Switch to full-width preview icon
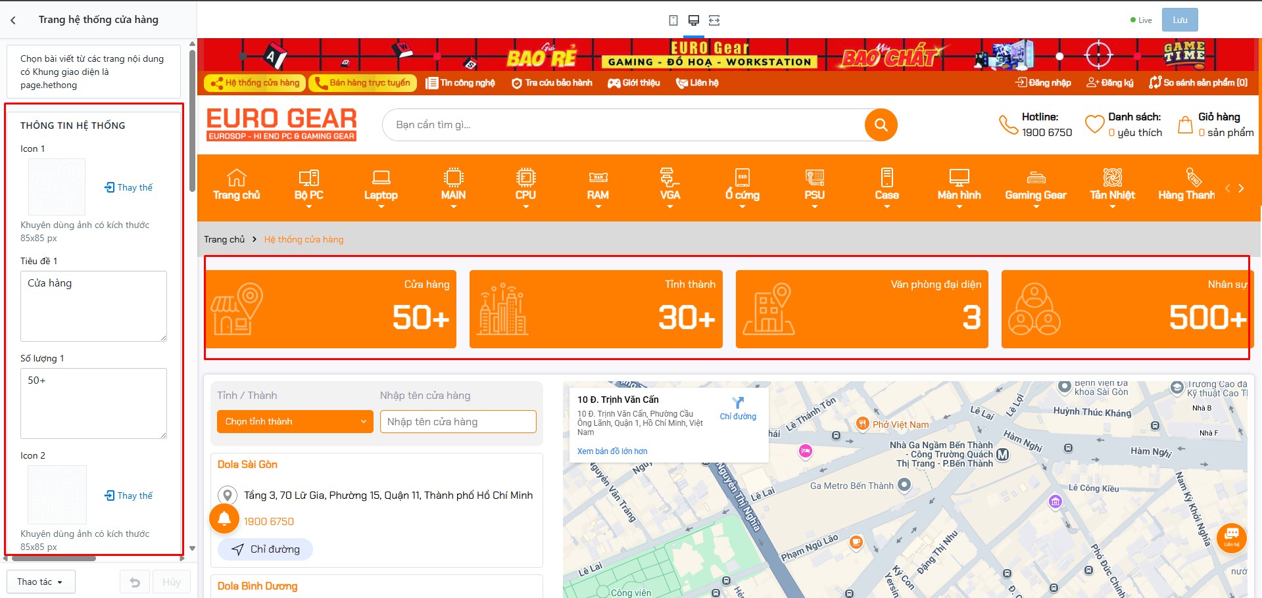1262x598 pixels. [x=714, y=20]
